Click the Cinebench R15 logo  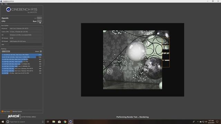tap(22, 10)
